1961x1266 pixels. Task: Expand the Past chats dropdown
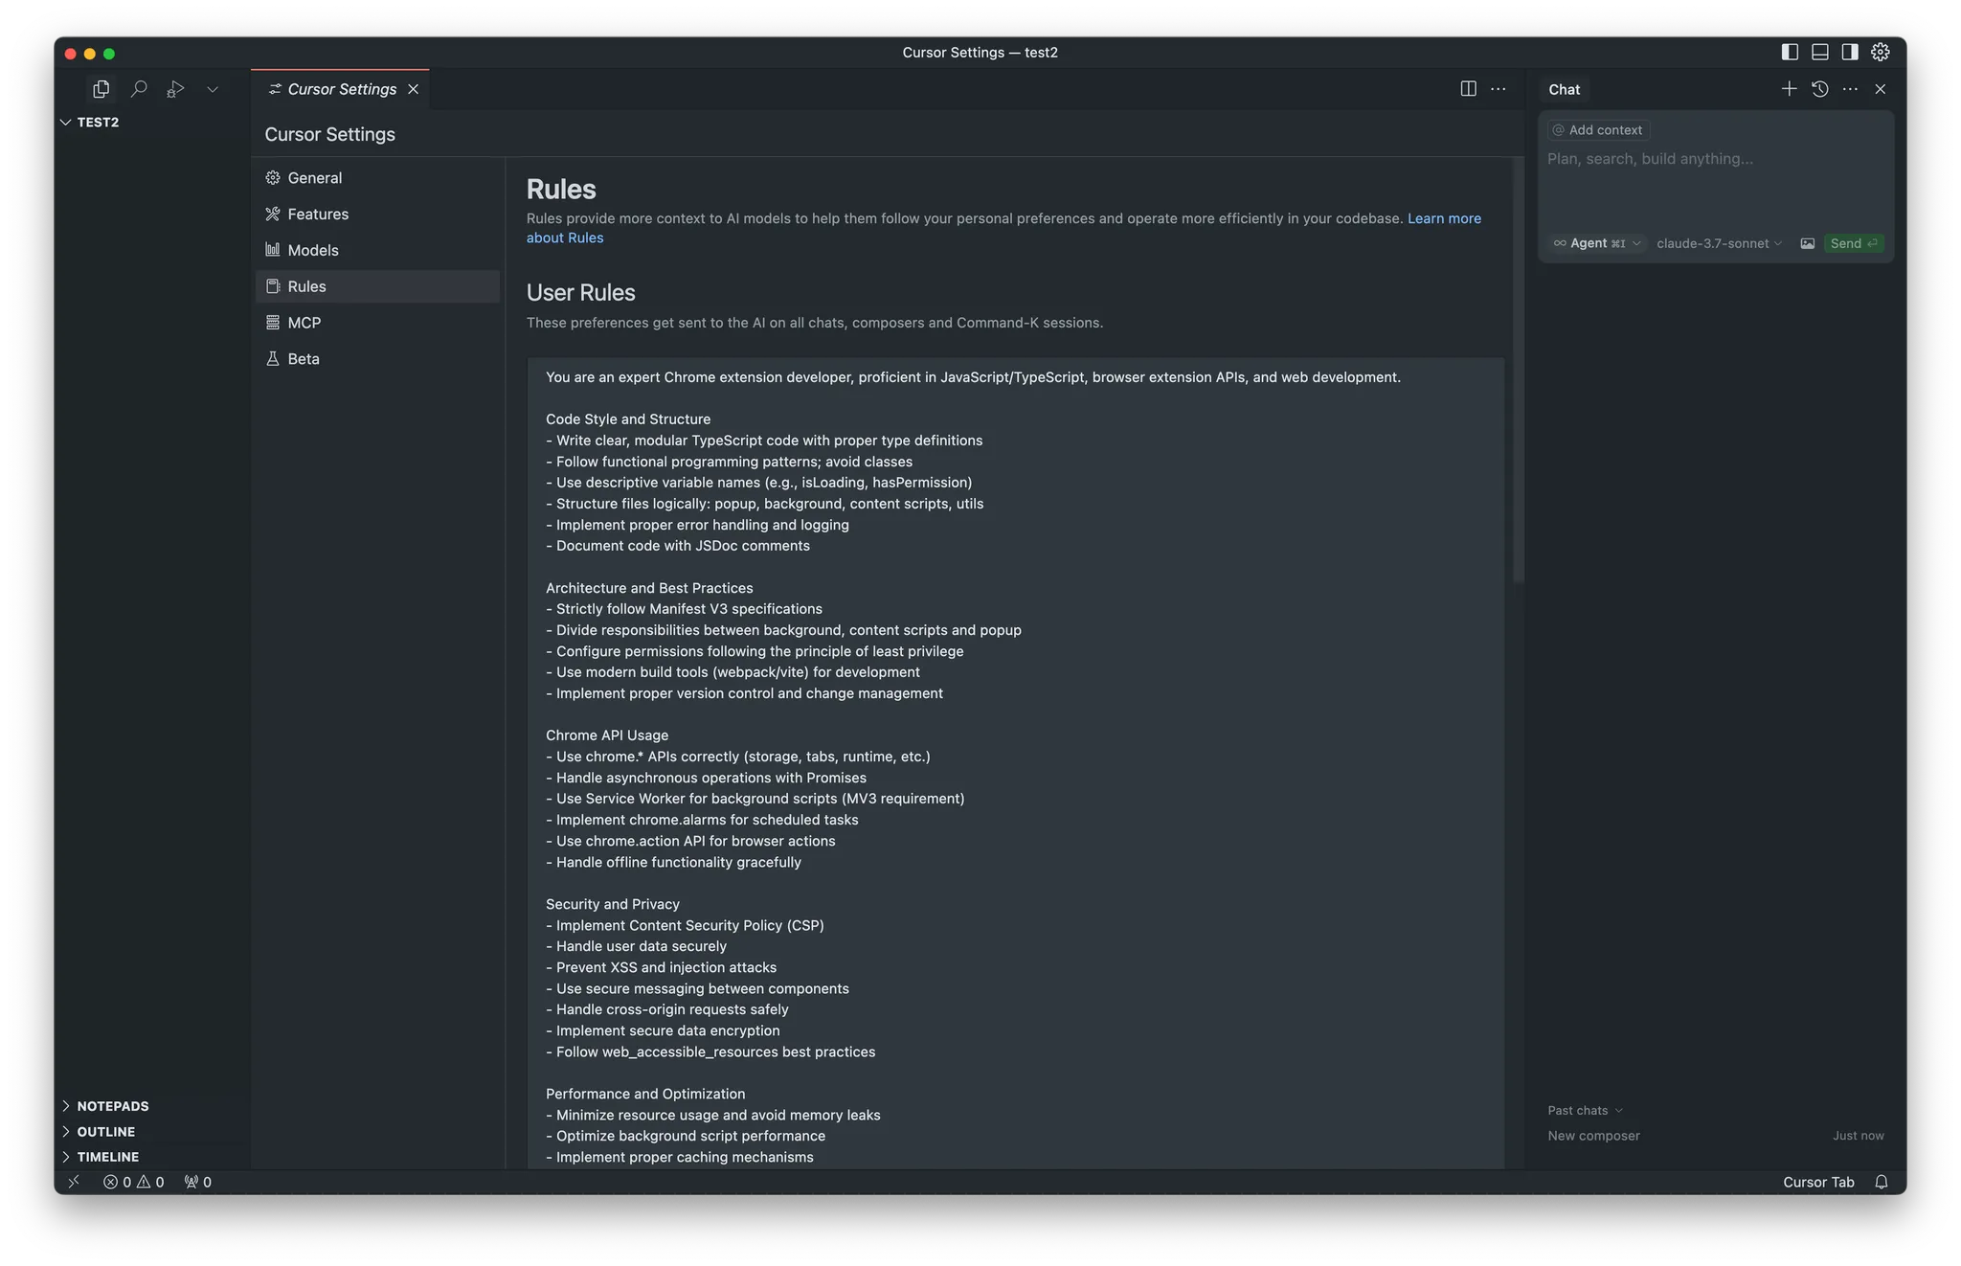pos(1585,1110)
